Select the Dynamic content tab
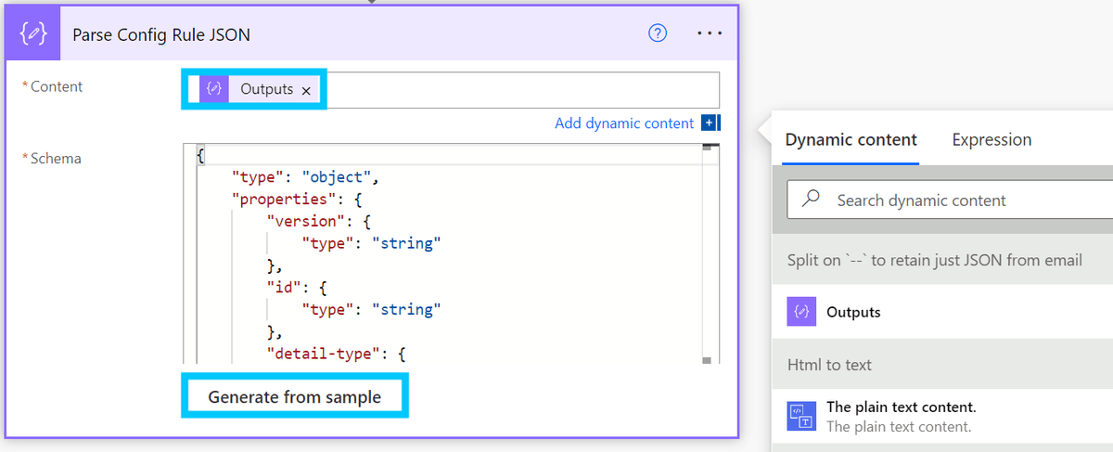1113x452 pixels. pyautogui.click(x=851, y=140)
